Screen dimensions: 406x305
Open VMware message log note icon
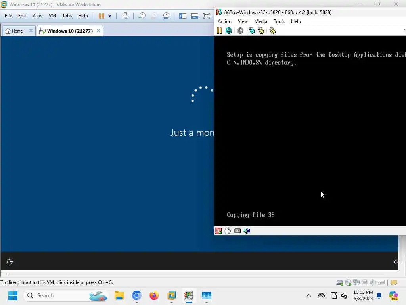(x=394, y=282)
